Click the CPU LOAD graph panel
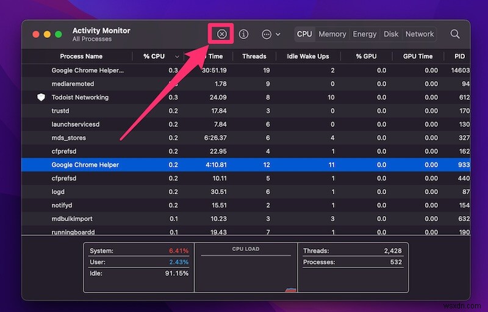The width and height of the screenshot is (488, 312). pyautogui.click(x=246, y=268)
